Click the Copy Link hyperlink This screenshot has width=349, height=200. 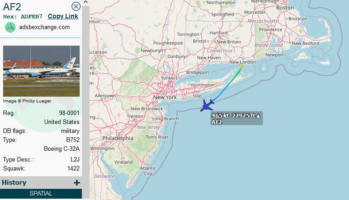[63, 16]
